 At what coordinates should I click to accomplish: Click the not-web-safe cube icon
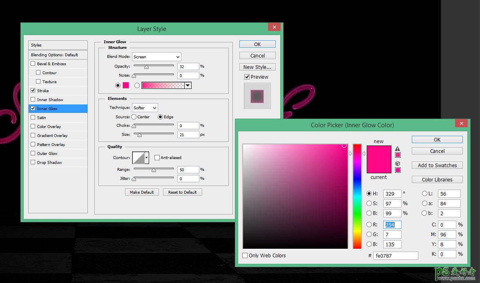[x=397, y=164]
